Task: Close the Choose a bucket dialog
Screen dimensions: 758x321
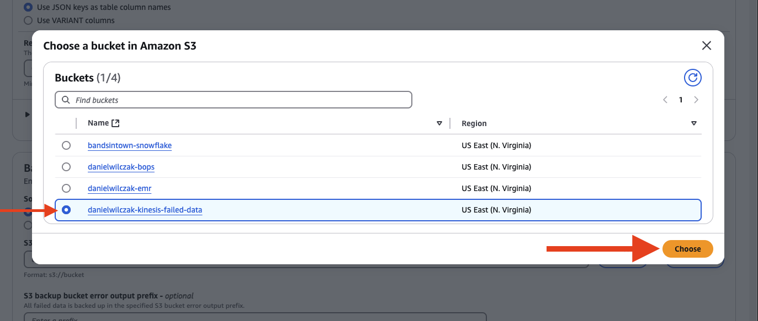Action: (x=706, y=46)
